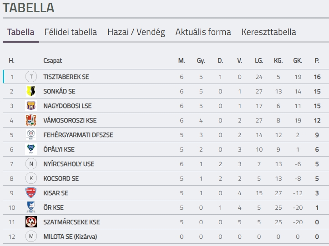Click the Kocsord SE placeholder logo
Viewport: 329px width, 246px height.
pyautogui.click(x=31, y=178)
